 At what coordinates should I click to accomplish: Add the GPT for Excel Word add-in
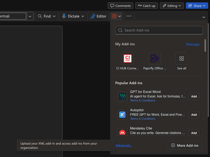[x=194, y=96]
